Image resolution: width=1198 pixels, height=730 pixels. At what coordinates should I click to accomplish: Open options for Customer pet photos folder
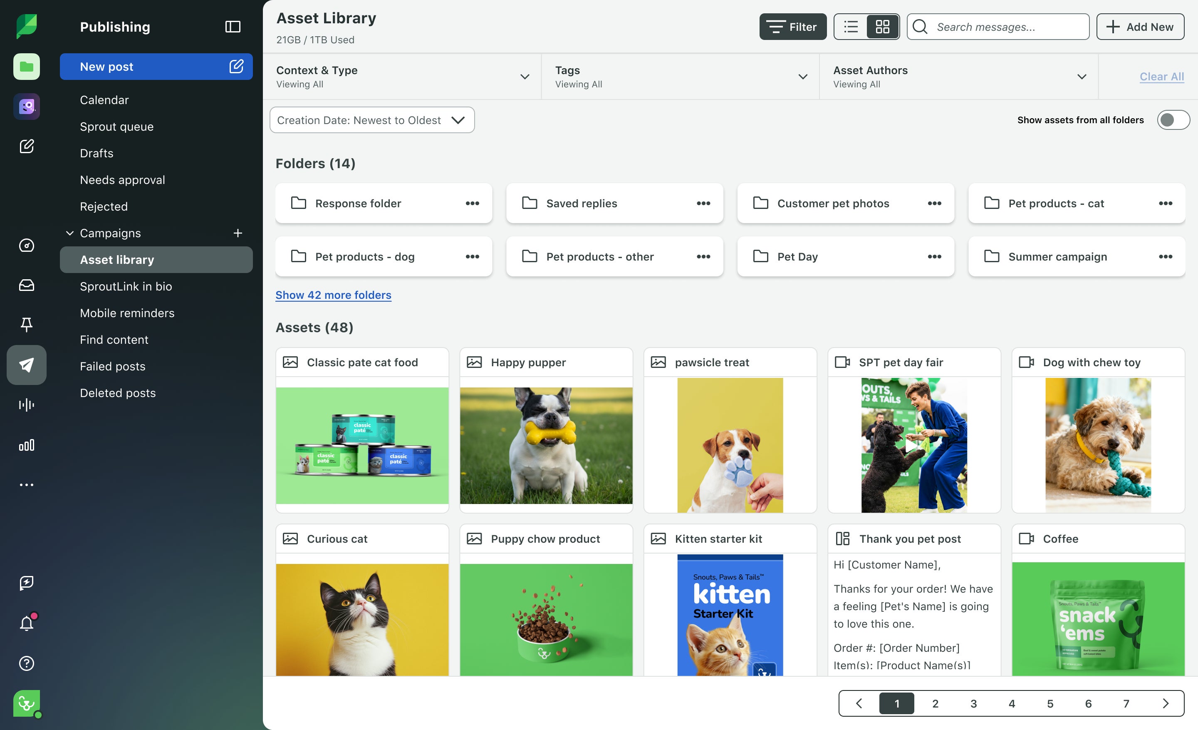[x=934, y=203]
